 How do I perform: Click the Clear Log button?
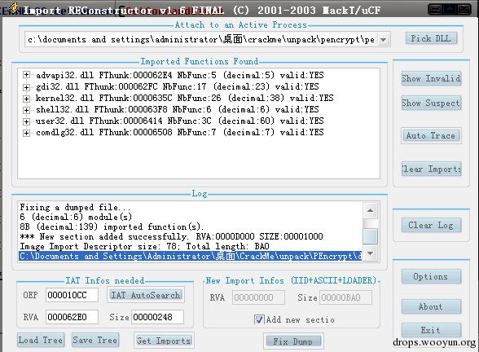pos(431,226)
